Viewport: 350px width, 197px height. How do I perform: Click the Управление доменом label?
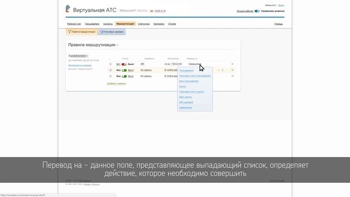272,11
